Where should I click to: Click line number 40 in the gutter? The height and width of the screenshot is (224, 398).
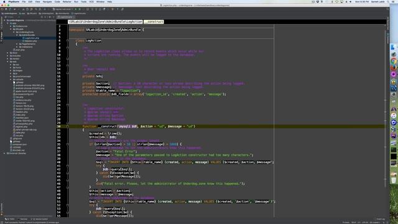pyautogui.click(x=59, y=162)
